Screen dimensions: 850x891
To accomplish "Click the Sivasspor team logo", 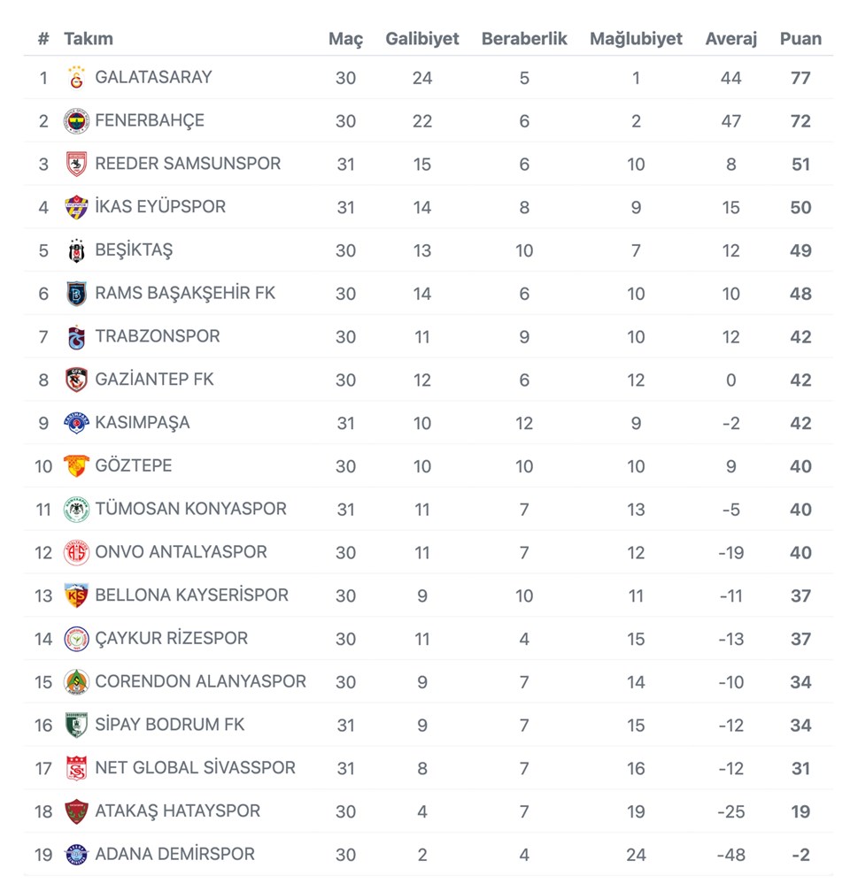I will click(77, 768).
